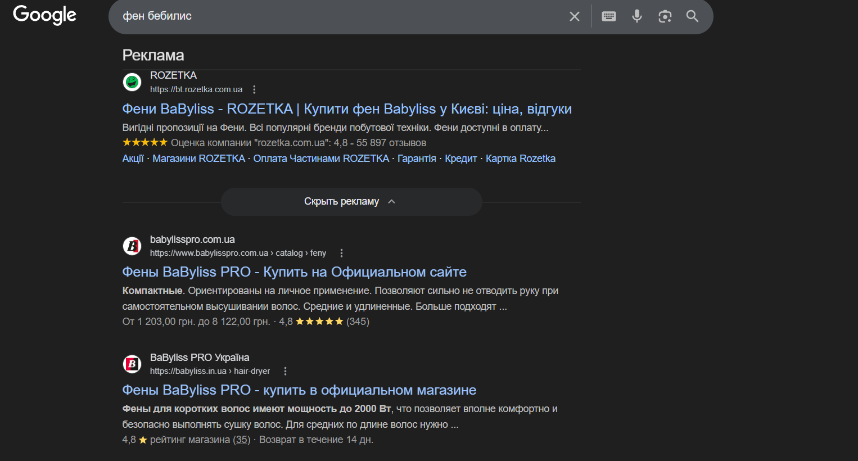Open 'Магазини ROZETKA' sitelink
This screenshot has height=461, width=858.
click(x=198, y=159)
